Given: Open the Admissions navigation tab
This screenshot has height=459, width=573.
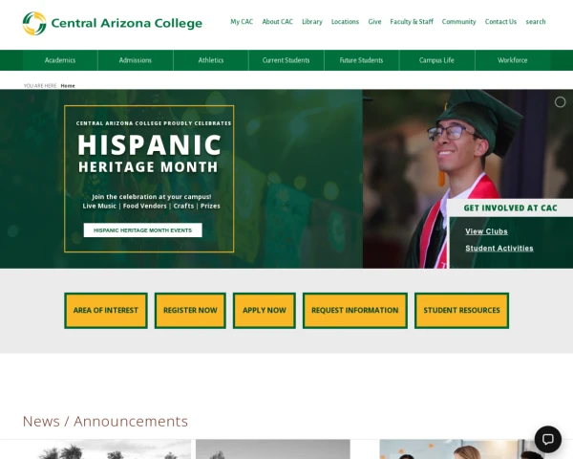Looking at the screenshot, I should (136, 60).
